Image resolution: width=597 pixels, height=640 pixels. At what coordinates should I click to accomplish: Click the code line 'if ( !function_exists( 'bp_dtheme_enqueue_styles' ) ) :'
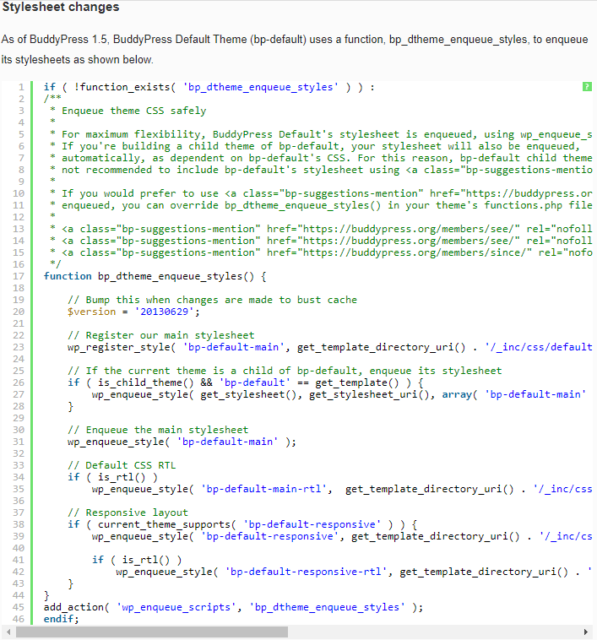[x=209, y=87]
